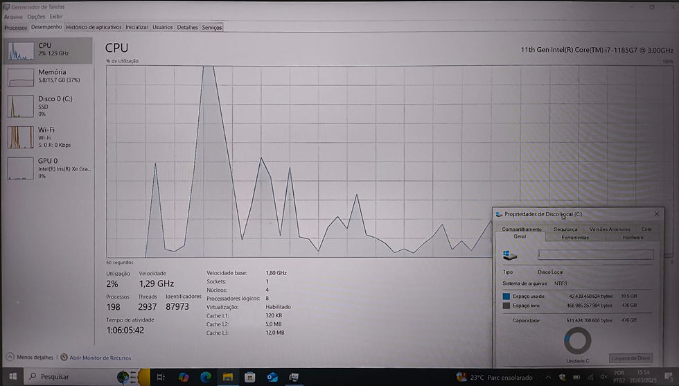The width and height of the screenshot is (679, 386).
Task: Open the Opções menu
Action: click(x=36, y=17)
